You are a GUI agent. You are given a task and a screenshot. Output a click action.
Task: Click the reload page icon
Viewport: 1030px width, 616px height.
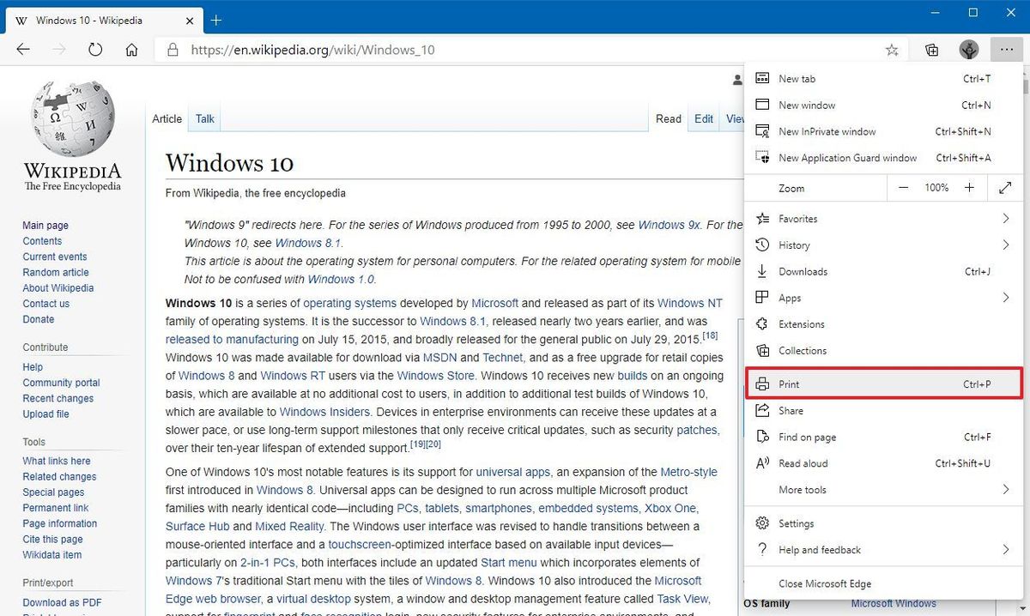click(x=94, y=50)
